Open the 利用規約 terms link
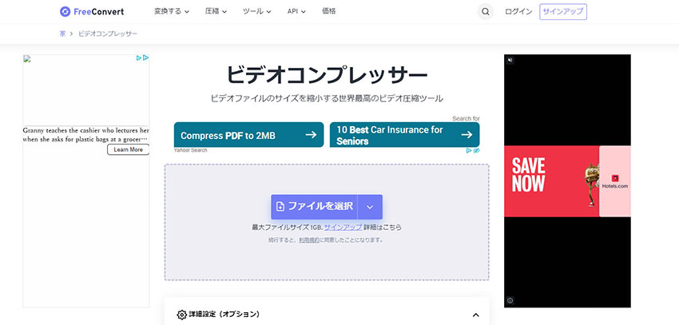 click(309, 240)
